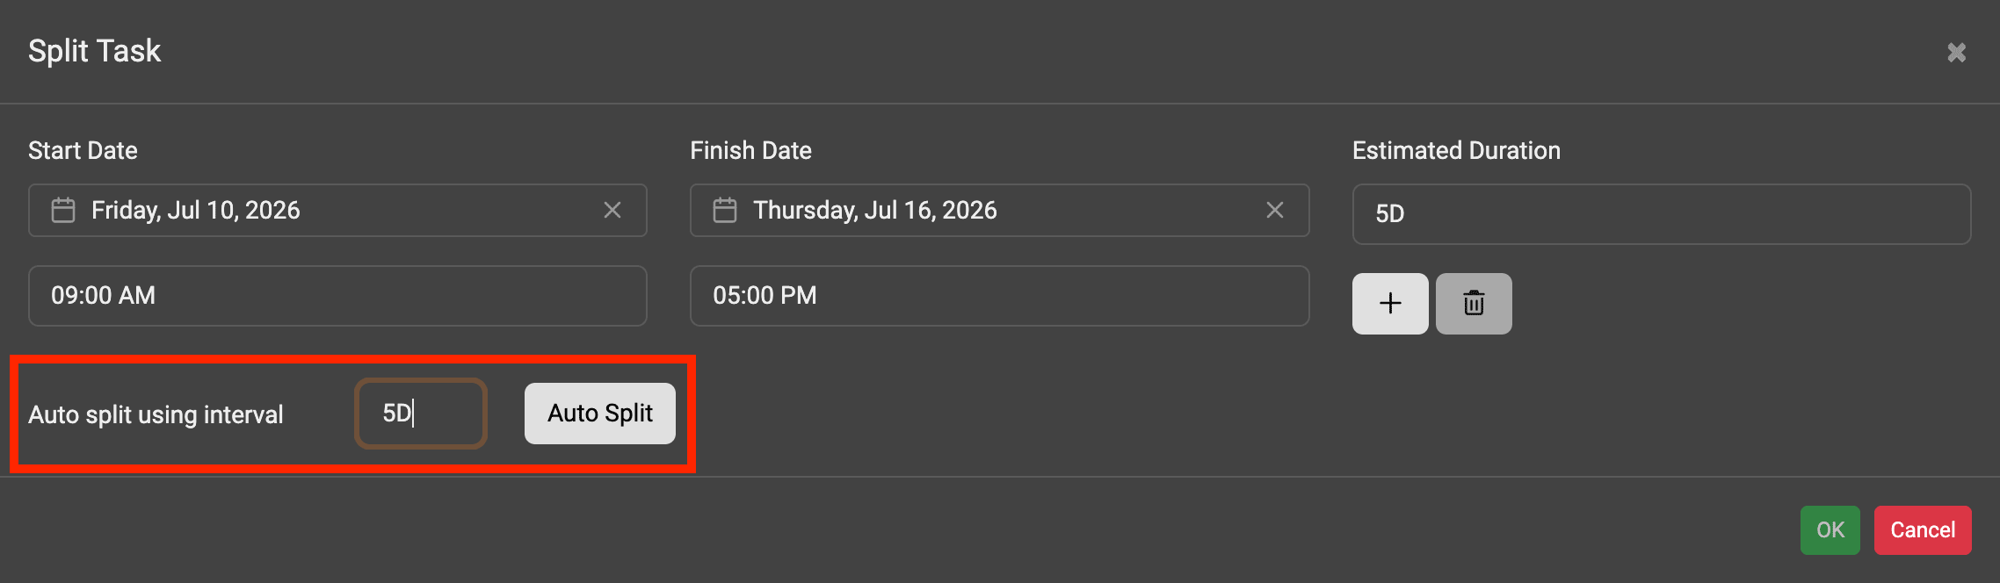
Task: Add a new split with plus button
Action: point(1390,304)
